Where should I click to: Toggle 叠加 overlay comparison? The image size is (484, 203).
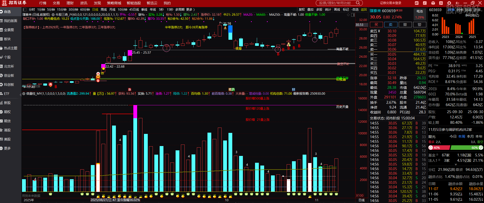[310, 10]
